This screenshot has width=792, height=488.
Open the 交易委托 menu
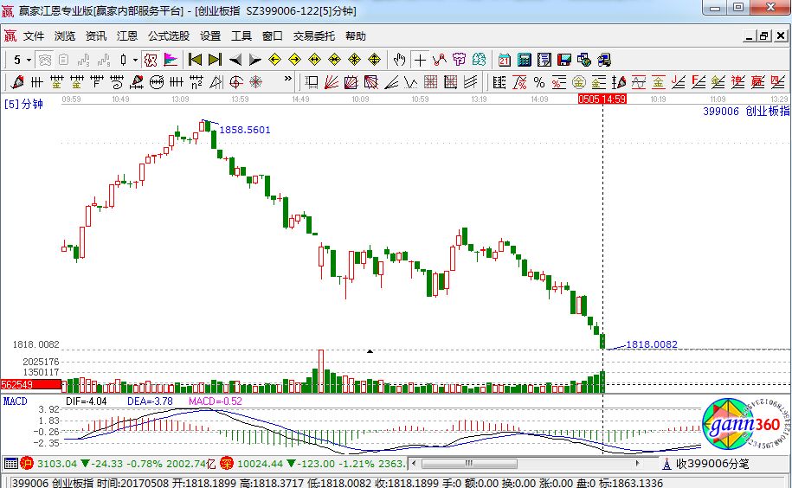313,36
